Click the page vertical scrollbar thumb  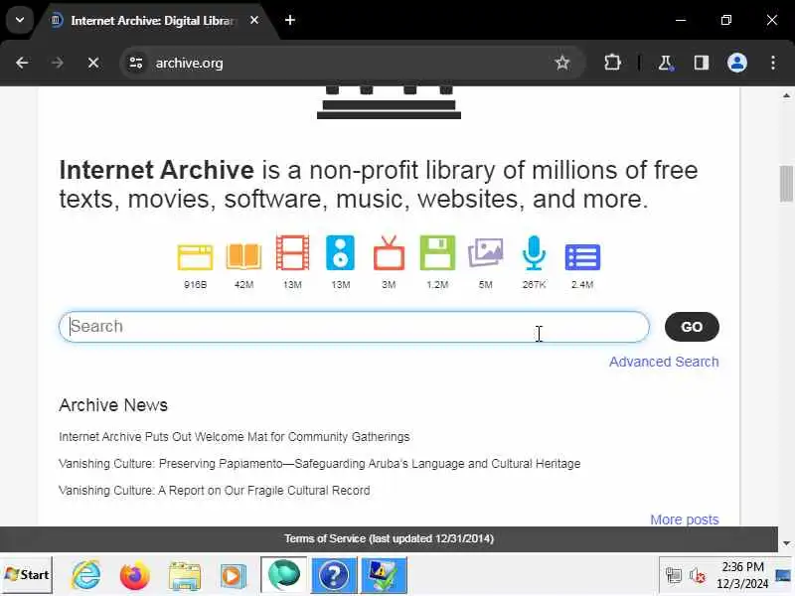786,184
